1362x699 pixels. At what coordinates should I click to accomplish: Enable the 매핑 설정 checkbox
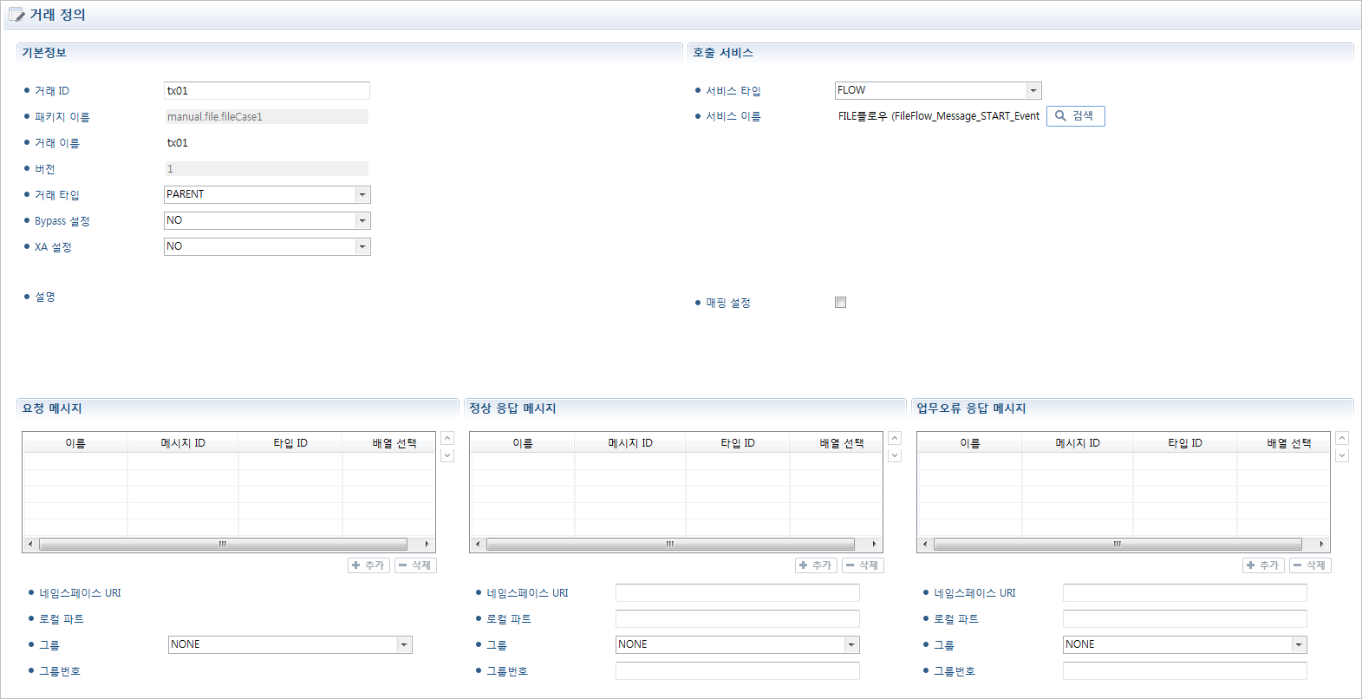pos(840,303)
